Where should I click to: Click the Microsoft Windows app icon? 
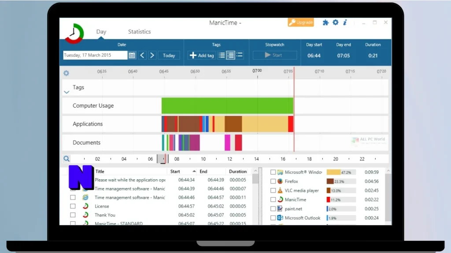click(x=280, y=172)
